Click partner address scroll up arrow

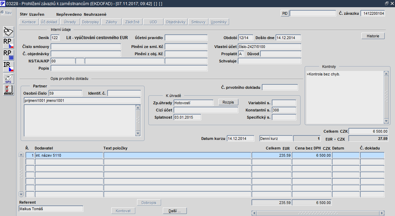pyautogui.click(x=138, y=108)
